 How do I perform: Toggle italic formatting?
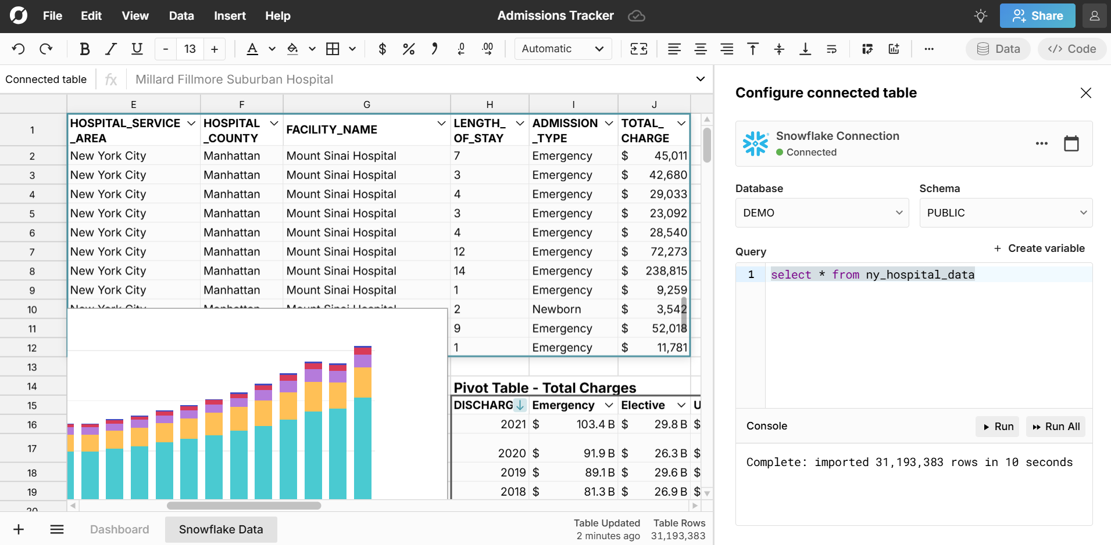pos(111,49)
